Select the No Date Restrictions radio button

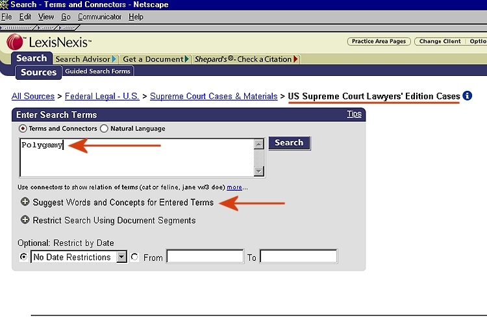pyautogui.click(x=23, y=257)
